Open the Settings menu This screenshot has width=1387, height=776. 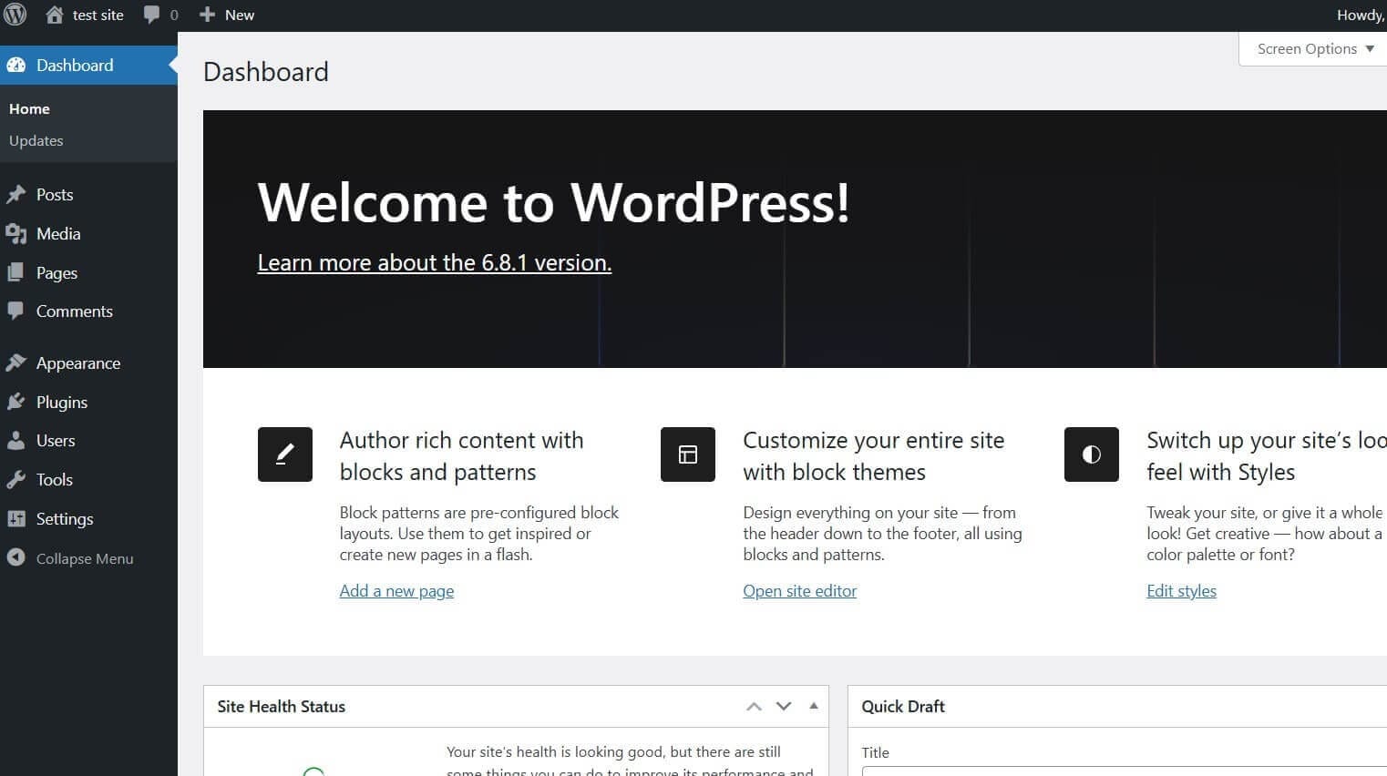pos(88,518)
